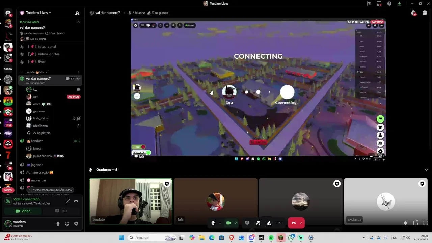Focus the tondato webcam tile
Image resolution: width=432 pixels, height=243 pixels.
(x=131, y=201)
